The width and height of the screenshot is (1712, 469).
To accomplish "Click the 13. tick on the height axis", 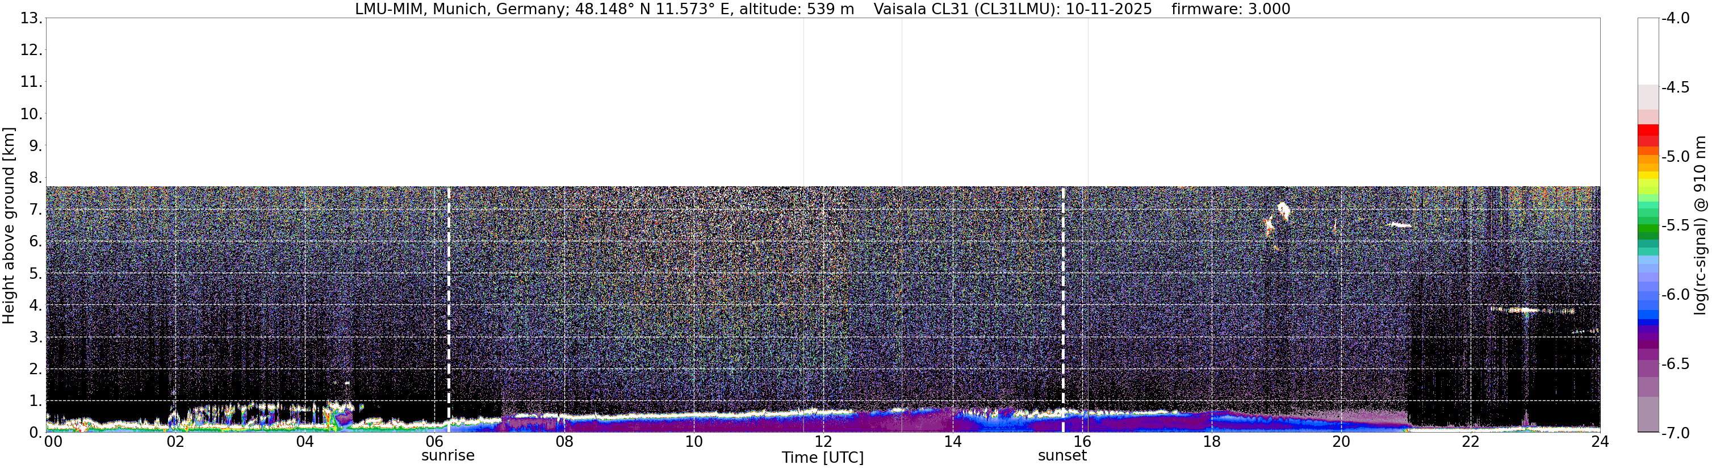I will pos(31,19).
